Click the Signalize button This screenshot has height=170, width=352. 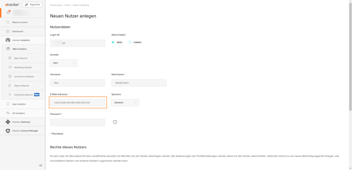(x=33, y=4)
